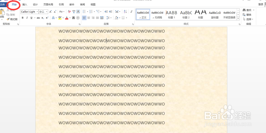
Task: Click the Enclose Characters (circled 字) icon
Action: tap(78, 18)
